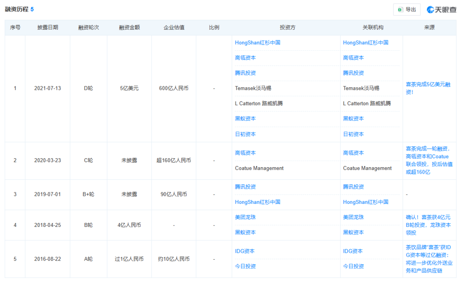Select date cell 2016-08-22

pos(48,259)
